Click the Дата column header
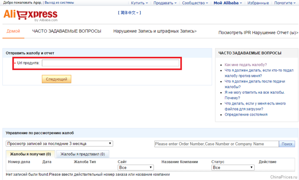 [47, 162]
